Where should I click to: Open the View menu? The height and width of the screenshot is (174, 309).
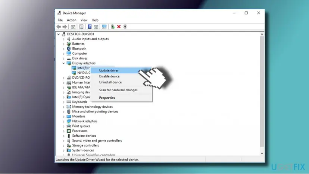pos(84,20)
